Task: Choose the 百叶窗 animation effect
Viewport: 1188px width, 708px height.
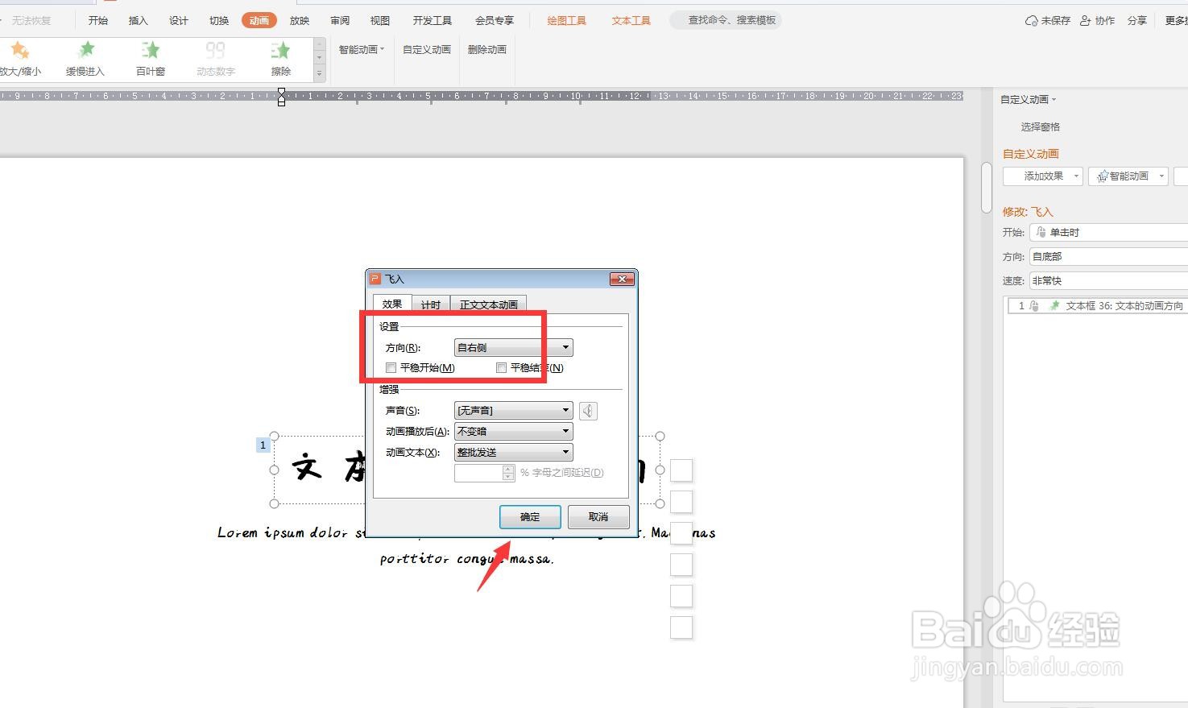Action: click(x=151, y=60)
